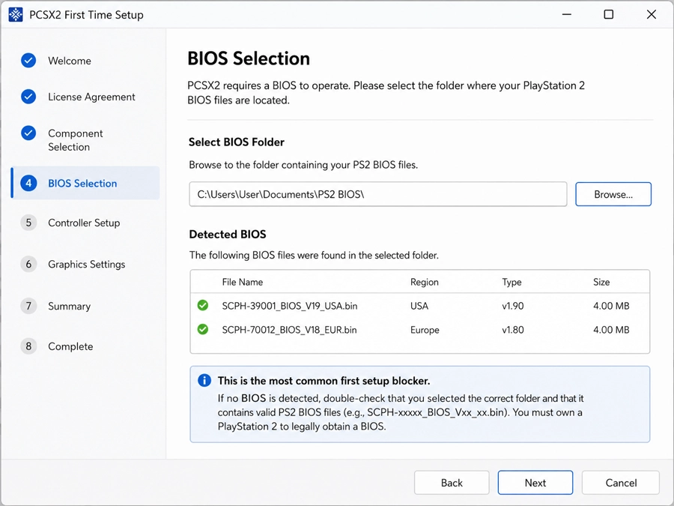This screenshot has width=674, height=506.
Task: Click the Select BIOS Folder heading
Action: [x=237, y=142]
